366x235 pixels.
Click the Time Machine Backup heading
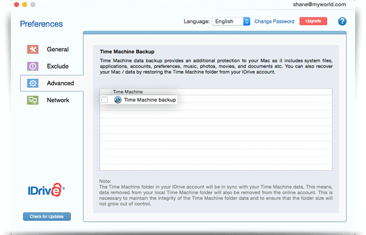(127, 51)
